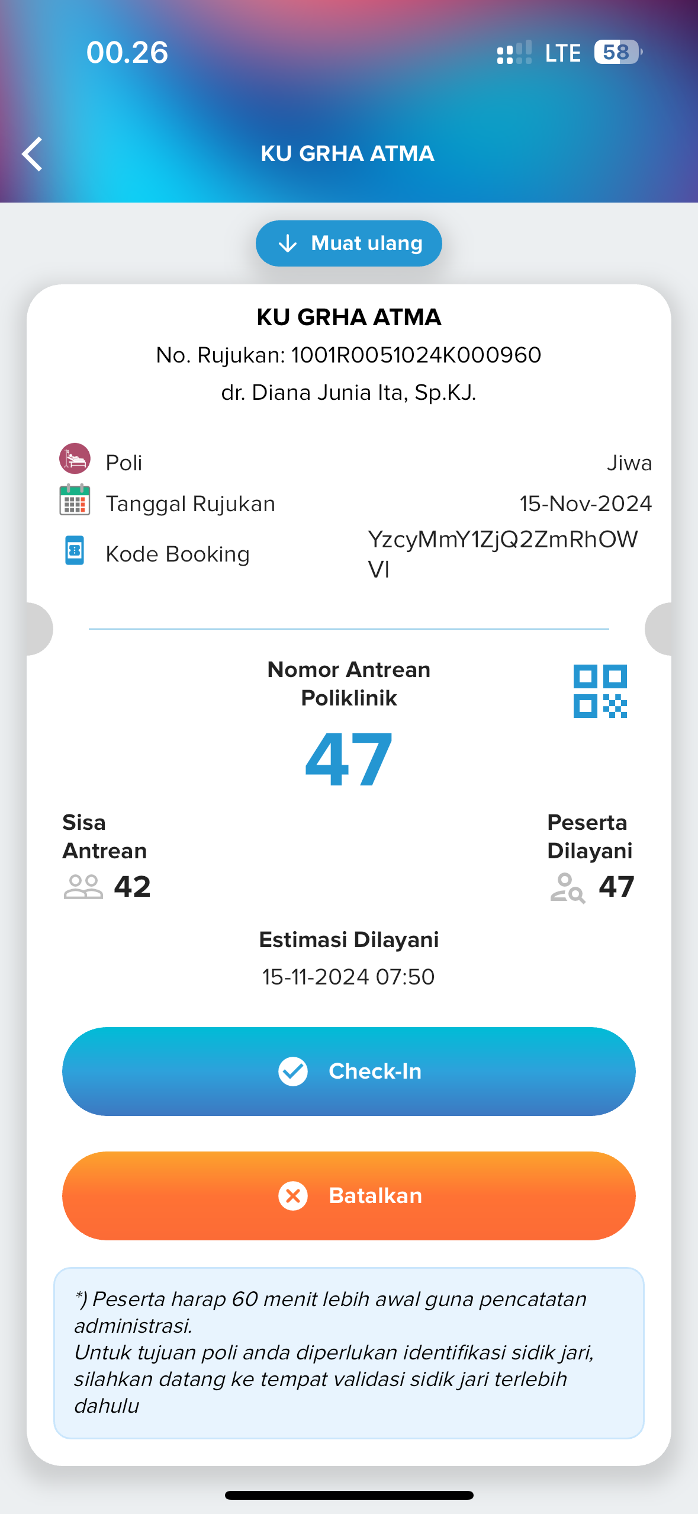Image resolution: width=698 pixels, height=1514 pixels.
Task: Reload with Muat ulang button
Action: point(349,243)
